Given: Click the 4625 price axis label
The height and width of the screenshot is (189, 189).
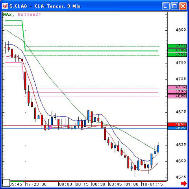Looking at the screenshot, I should click(x=181, y=145).
